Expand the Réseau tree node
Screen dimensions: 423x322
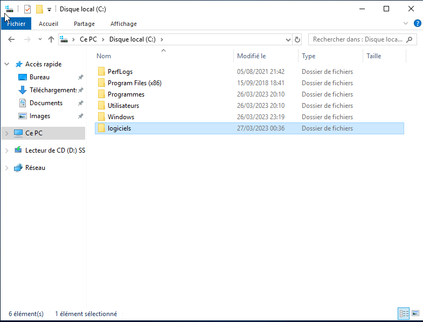click(6, 168)
